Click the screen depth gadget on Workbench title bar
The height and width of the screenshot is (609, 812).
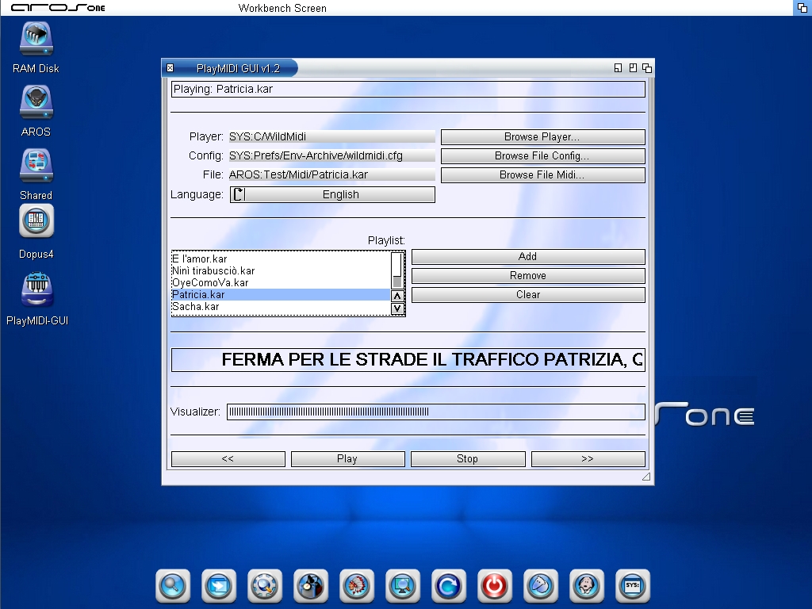802,8
